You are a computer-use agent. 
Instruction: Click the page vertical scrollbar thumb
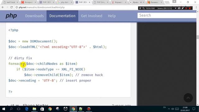[x=198, y=37]
